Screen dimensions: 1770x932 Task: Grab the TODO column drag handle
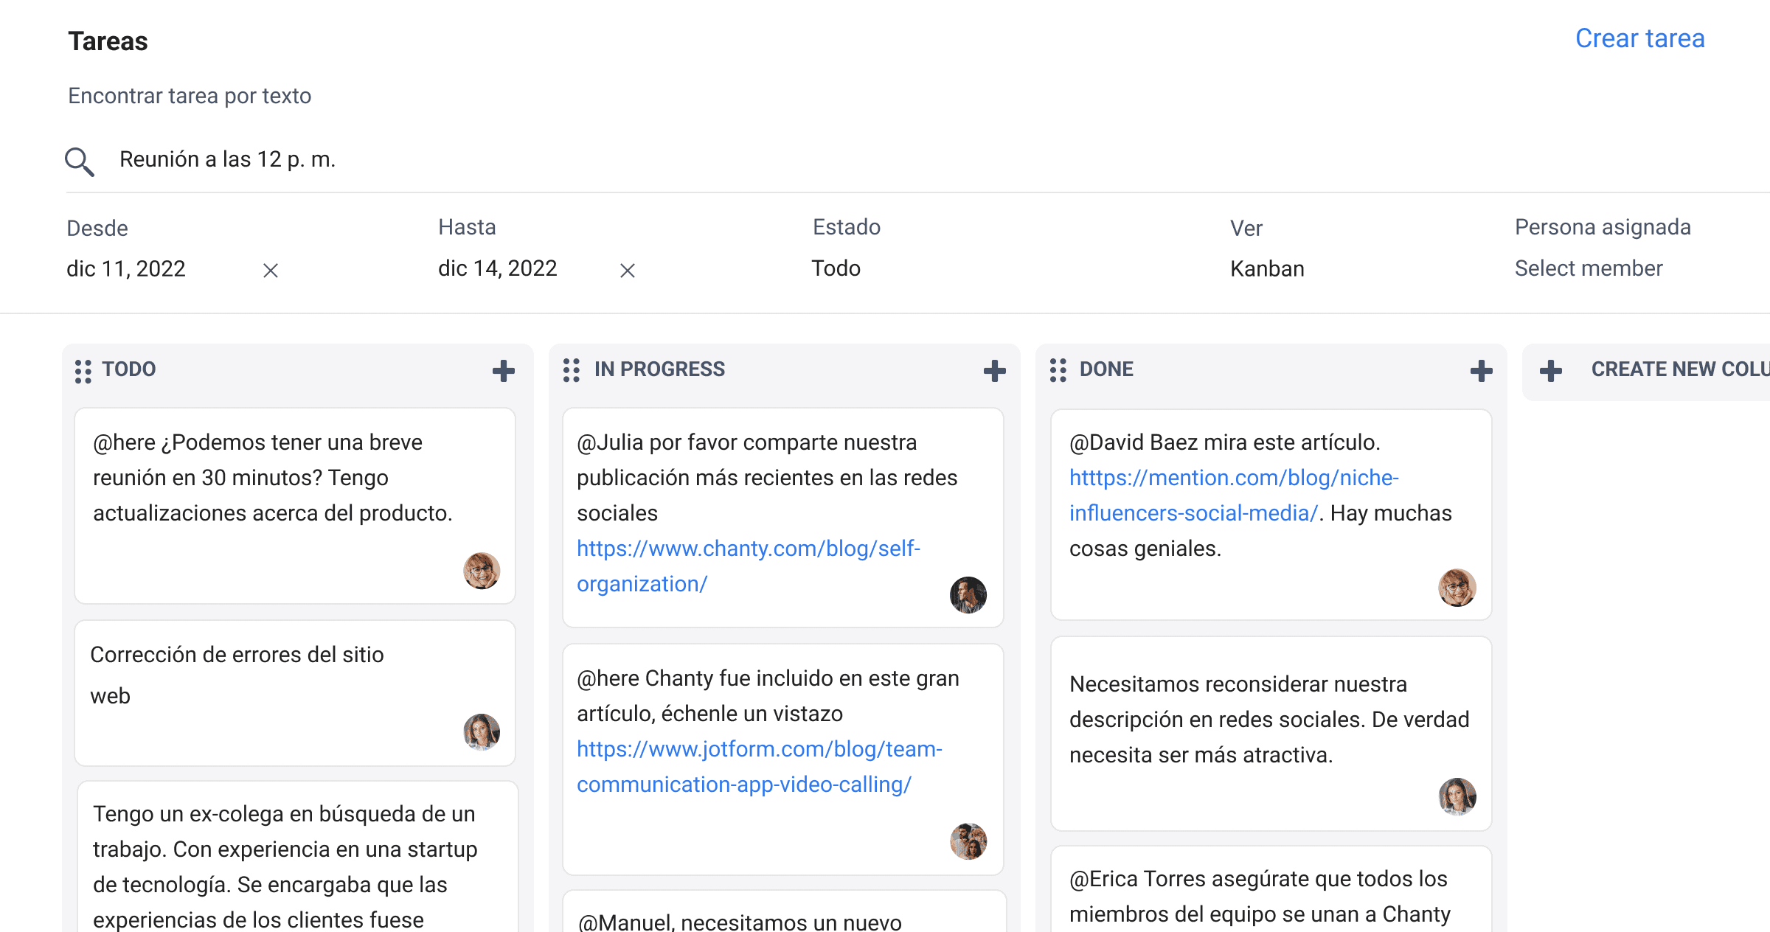(x=83, y=371)
